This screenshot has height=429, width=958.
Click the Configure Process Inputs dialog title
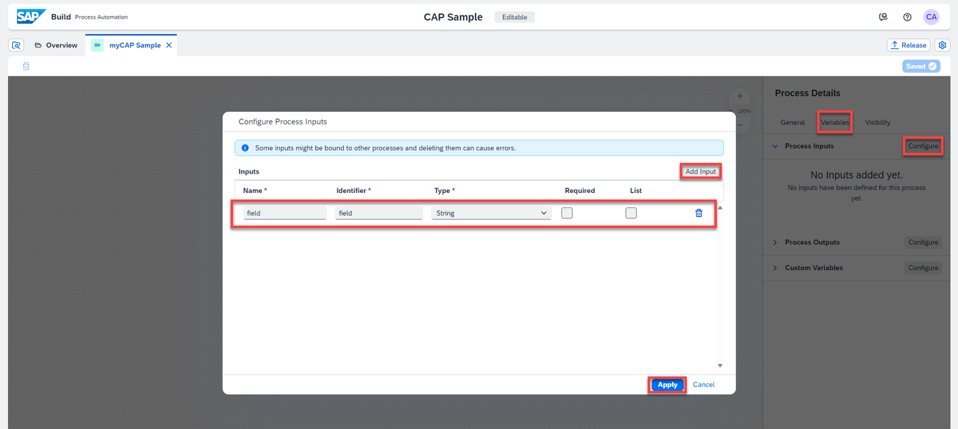[283, 122]
